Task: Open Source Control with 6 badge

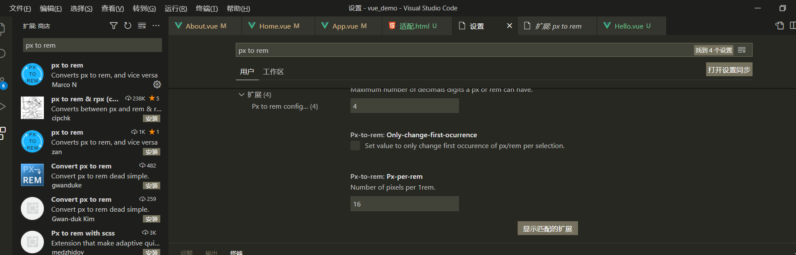Action: click(2, 83)
